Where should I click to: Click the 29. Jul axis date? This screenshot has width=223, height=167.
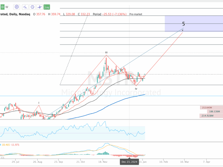point(15,162)
